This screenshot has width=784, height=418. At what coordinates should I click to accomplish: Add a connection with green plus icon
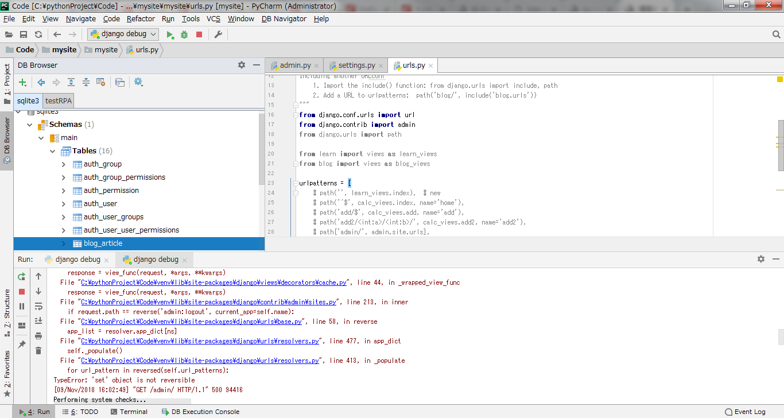(23, 82)
